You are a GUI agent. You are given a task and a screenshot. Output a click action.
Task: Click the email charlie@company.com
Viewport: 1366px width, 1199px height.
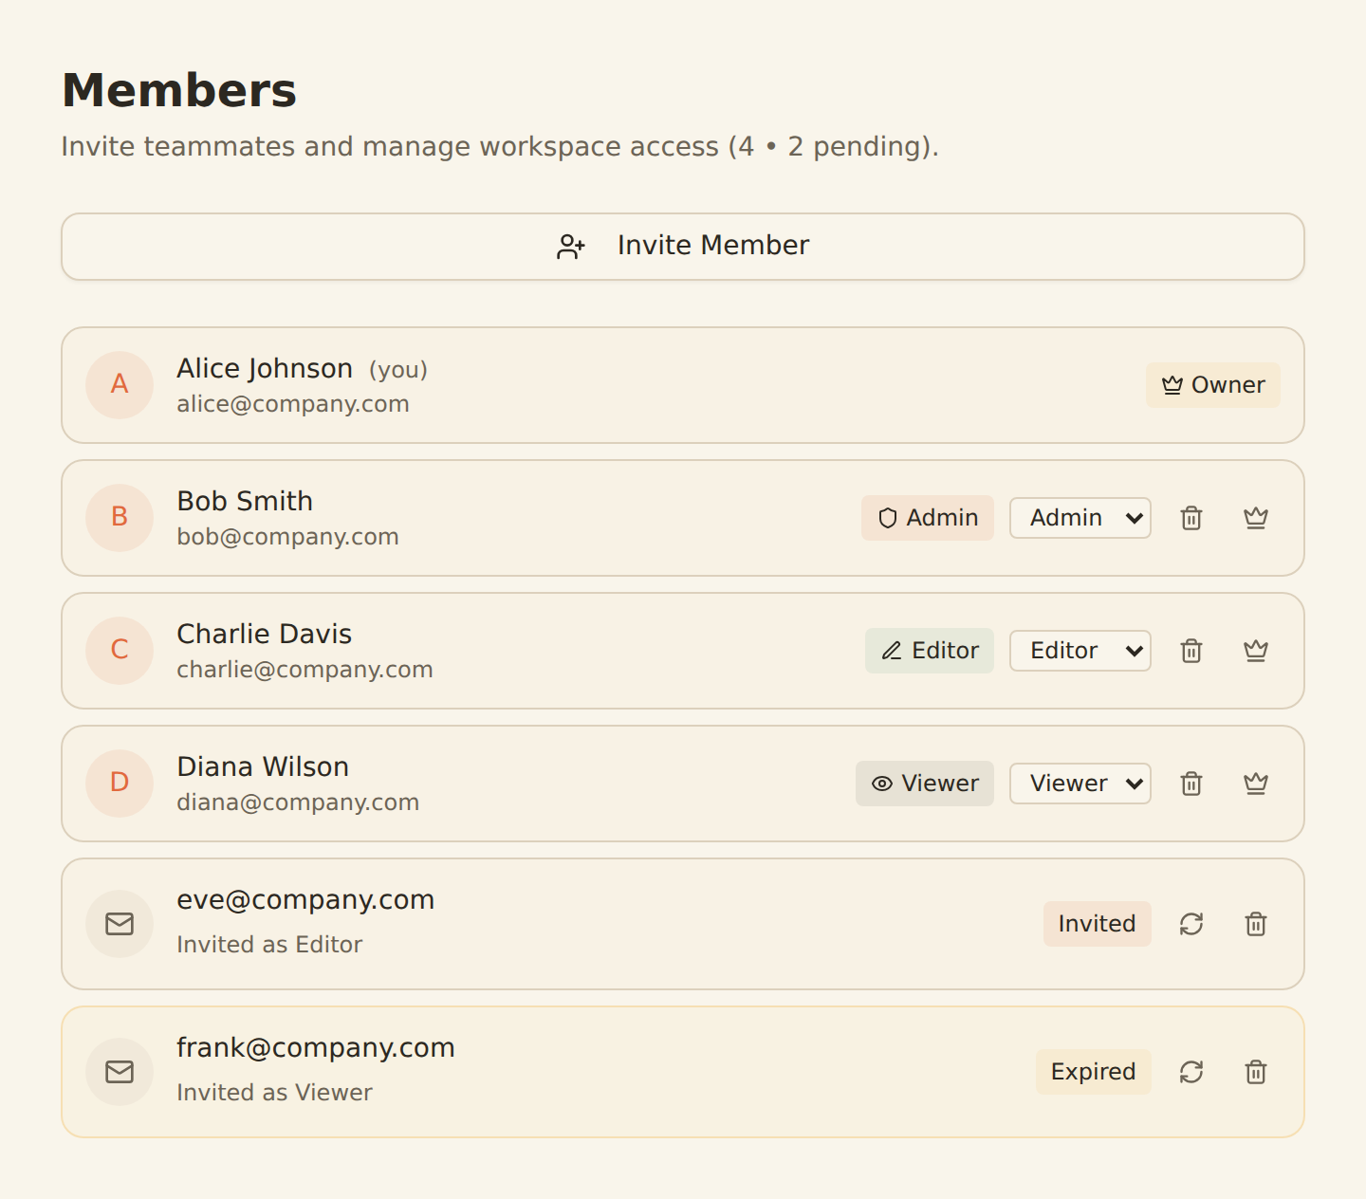(305, 670)
